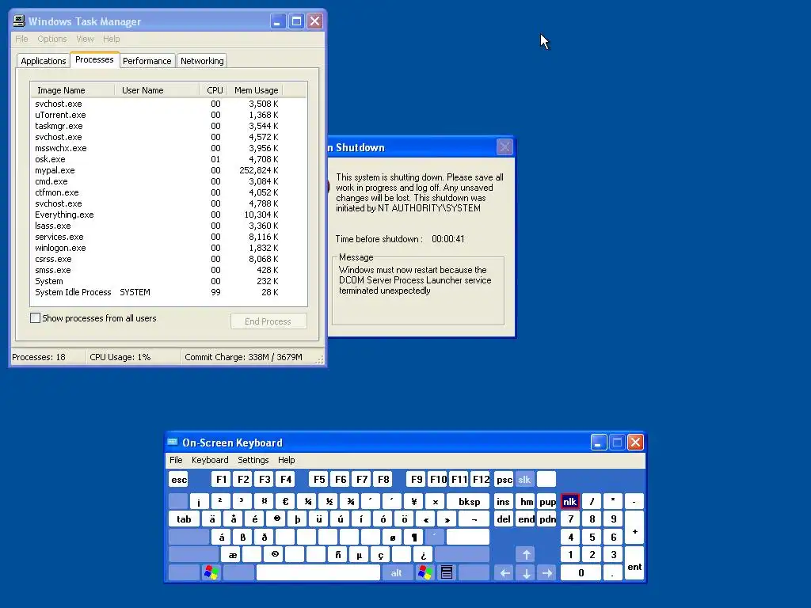
Task: Click the del key on the keyboard
Action: (504, 519)
